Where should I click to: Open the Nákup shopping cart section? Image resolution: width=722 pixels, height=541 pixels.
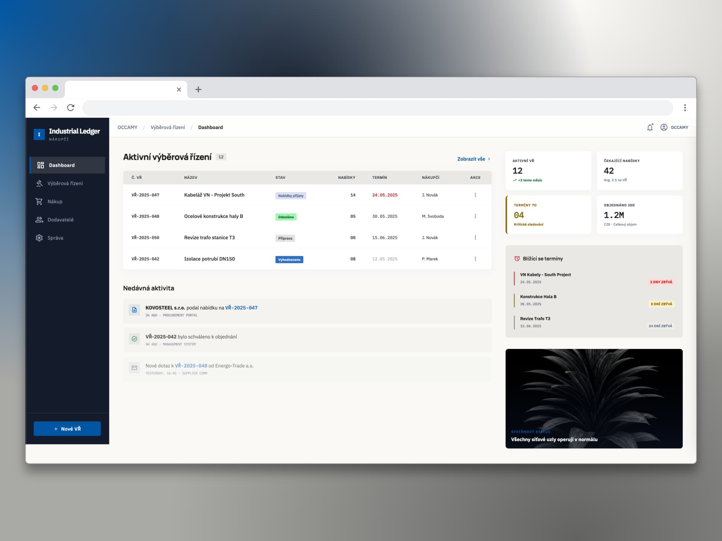click(x=55, y=201)
